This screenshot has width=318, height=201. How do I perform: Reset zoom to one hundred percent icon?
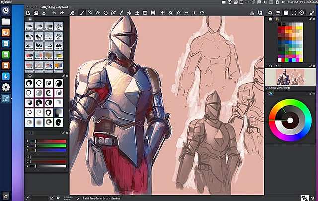point(194,13)
